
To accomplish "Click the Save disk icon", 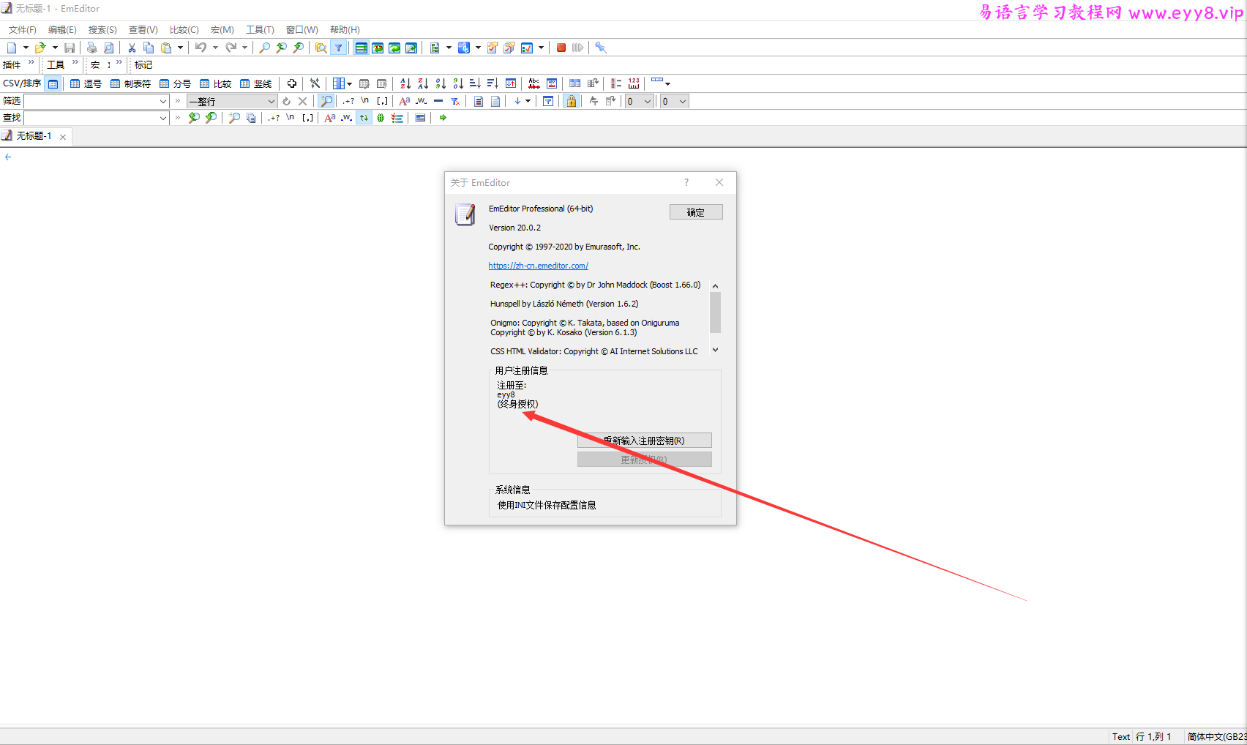I will [x=70, y=48].
